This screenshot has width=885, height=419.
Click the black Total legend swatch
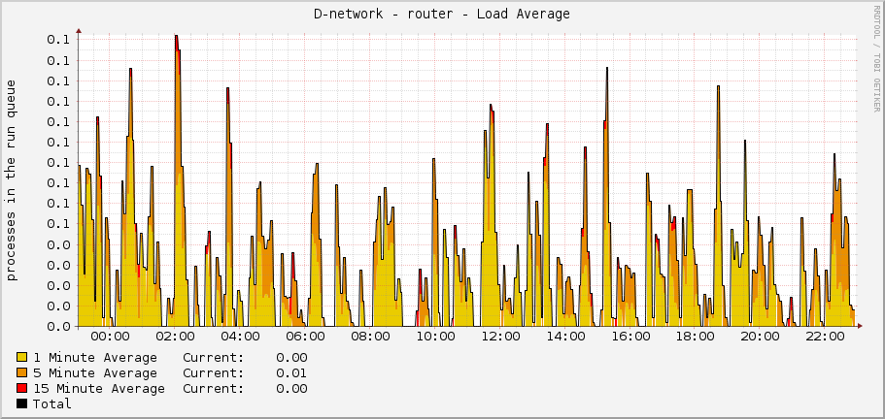click(22, 403)
